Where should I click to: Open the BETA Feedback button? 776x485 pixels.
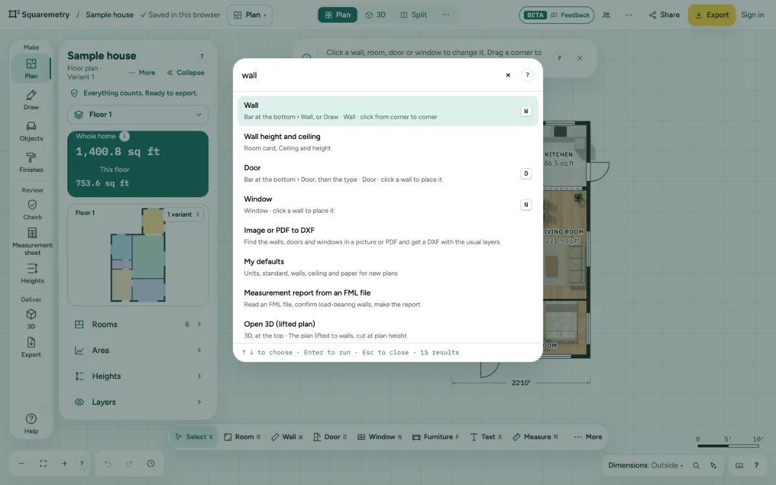[x=557, y=15]
